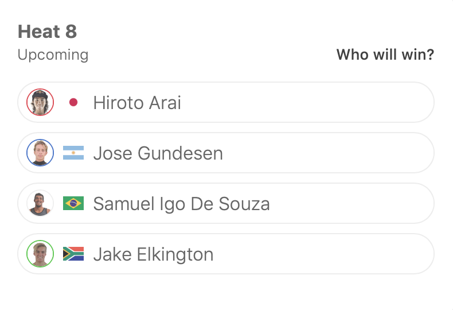Click the Jake Elkington name text
Viewport: 453px width, 310px height.
(x=153, y=254)
